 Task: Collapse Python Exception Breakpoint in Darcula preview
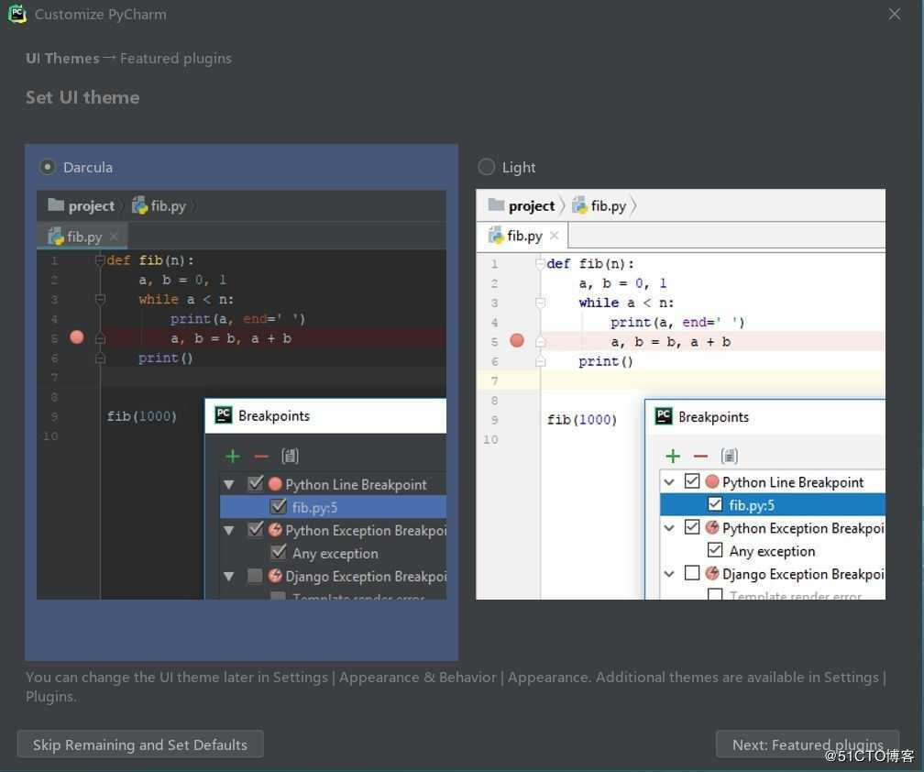229,530
